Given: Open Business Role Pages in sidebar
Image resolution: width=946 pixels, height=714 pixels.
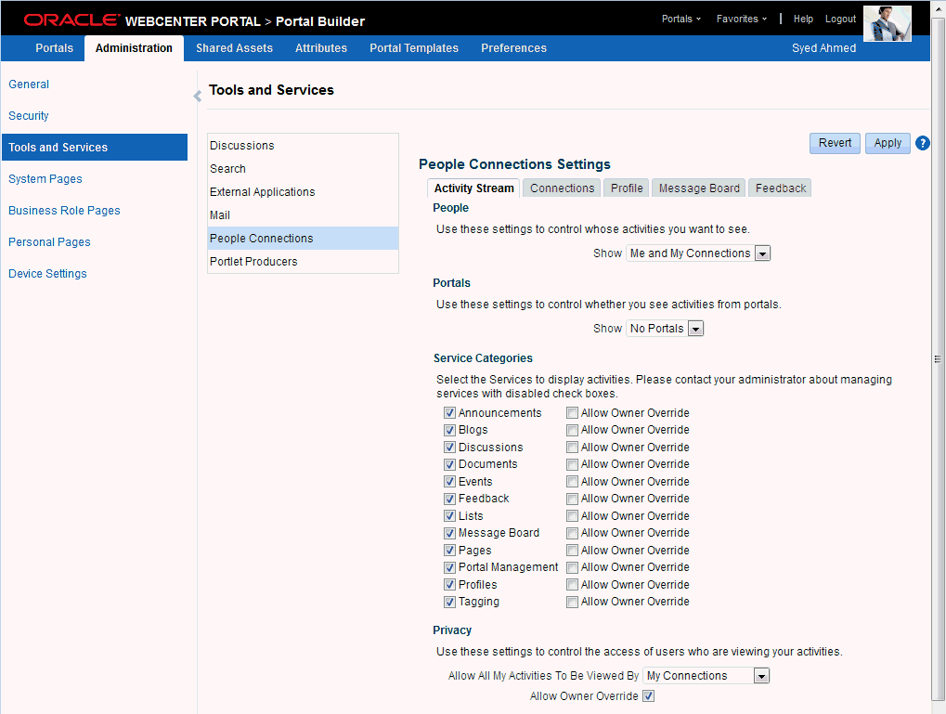Looking at the screenshot, I should (x=65, y=211).
